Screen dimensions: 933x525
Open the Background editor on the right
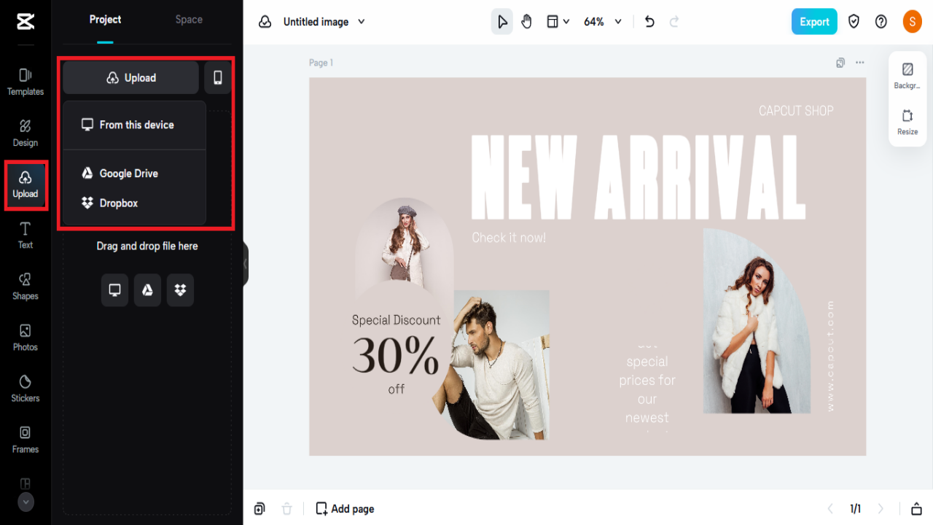[x=907, y=73]
